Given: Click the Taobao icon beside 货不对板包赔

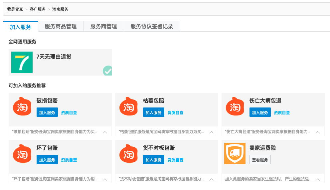Looking at the screenshot, I should click(129, 154).
